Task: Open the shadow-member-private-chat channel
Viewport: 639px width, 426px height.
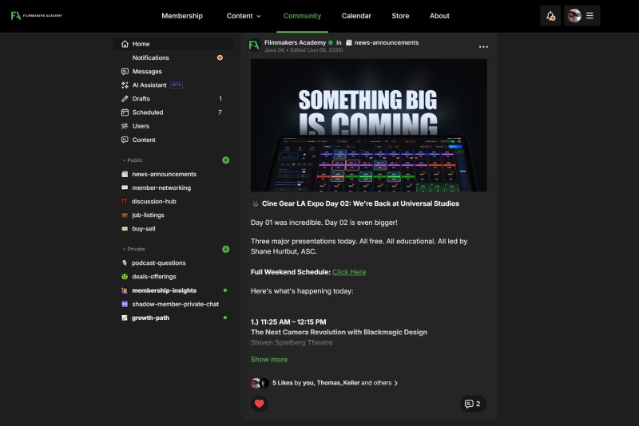Action: (173, 304)
